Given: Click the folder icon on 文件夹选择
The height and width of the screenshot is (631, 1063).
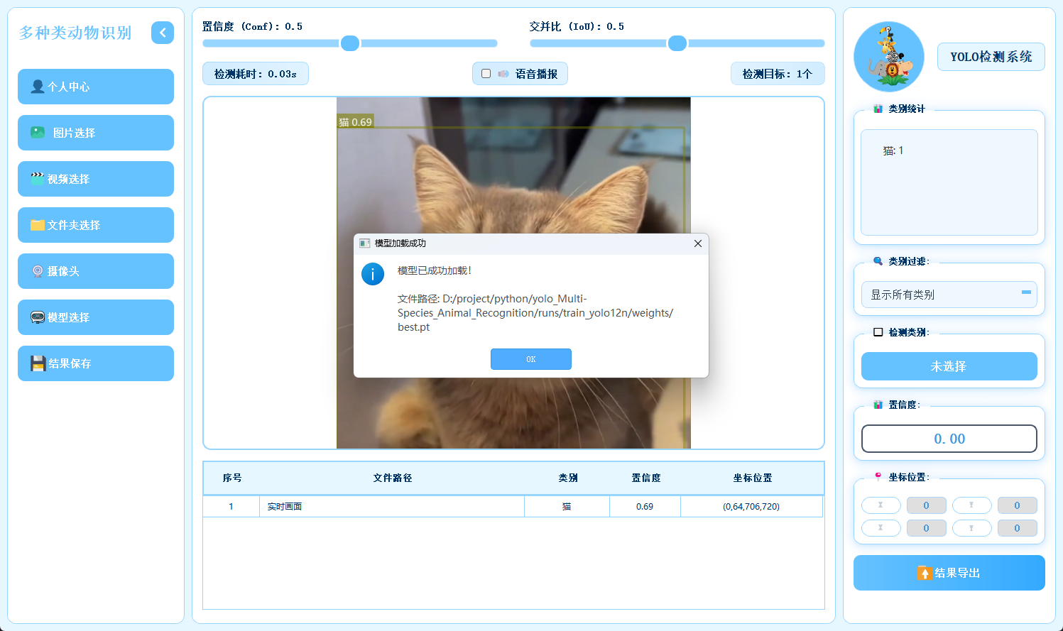Looking at the screenshot, I should pos(38,225).
